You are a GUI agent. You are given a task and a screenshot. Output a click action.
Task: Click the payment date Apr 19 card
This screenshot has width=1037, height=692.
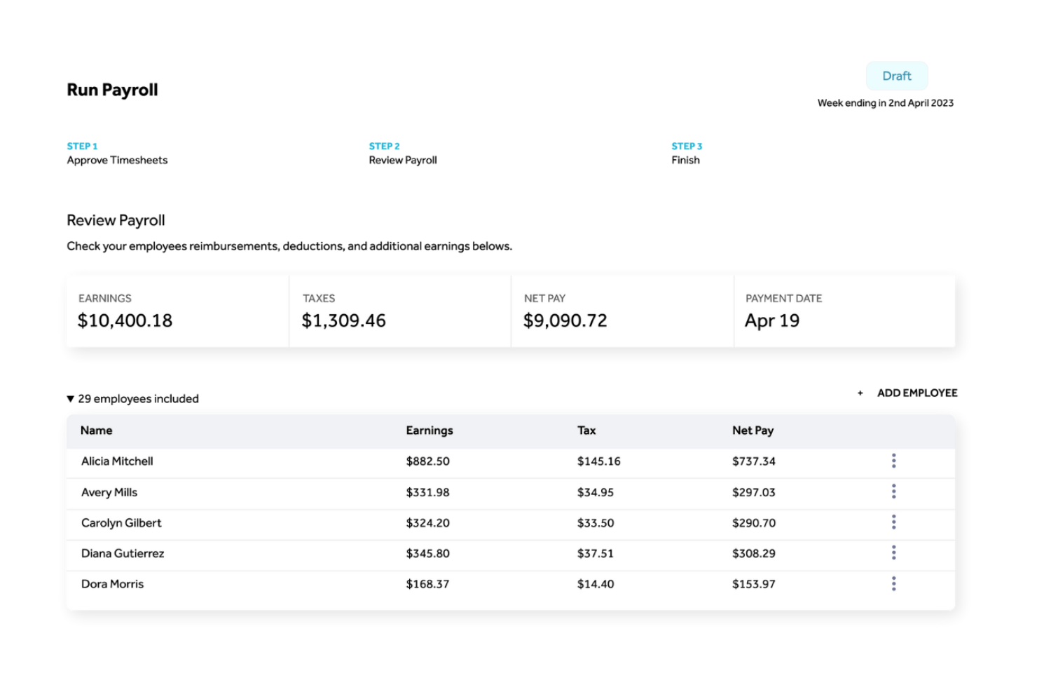pyautogui.click(x=844, y=311)
